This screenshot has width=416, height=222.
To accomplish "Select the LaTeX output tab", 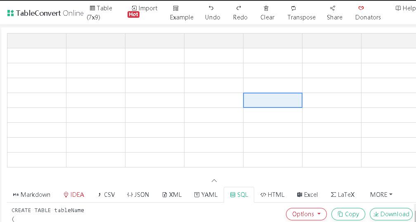I will tap(343, 195).
